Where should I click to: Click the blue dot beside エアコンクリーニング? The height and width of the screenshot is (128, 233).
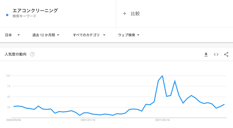[x=7, y=15]
